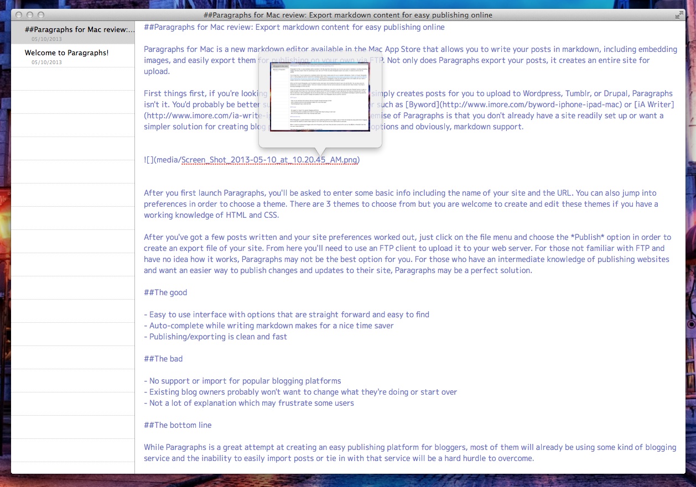The image size is (696, 487).
Task: Zoom the window with the title bar button
Action: 41,15
